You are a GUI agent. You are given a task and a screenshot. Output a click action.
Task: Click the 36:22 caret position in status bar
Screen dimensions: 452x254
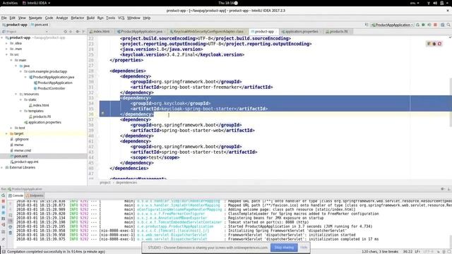(x=408, y=251)
